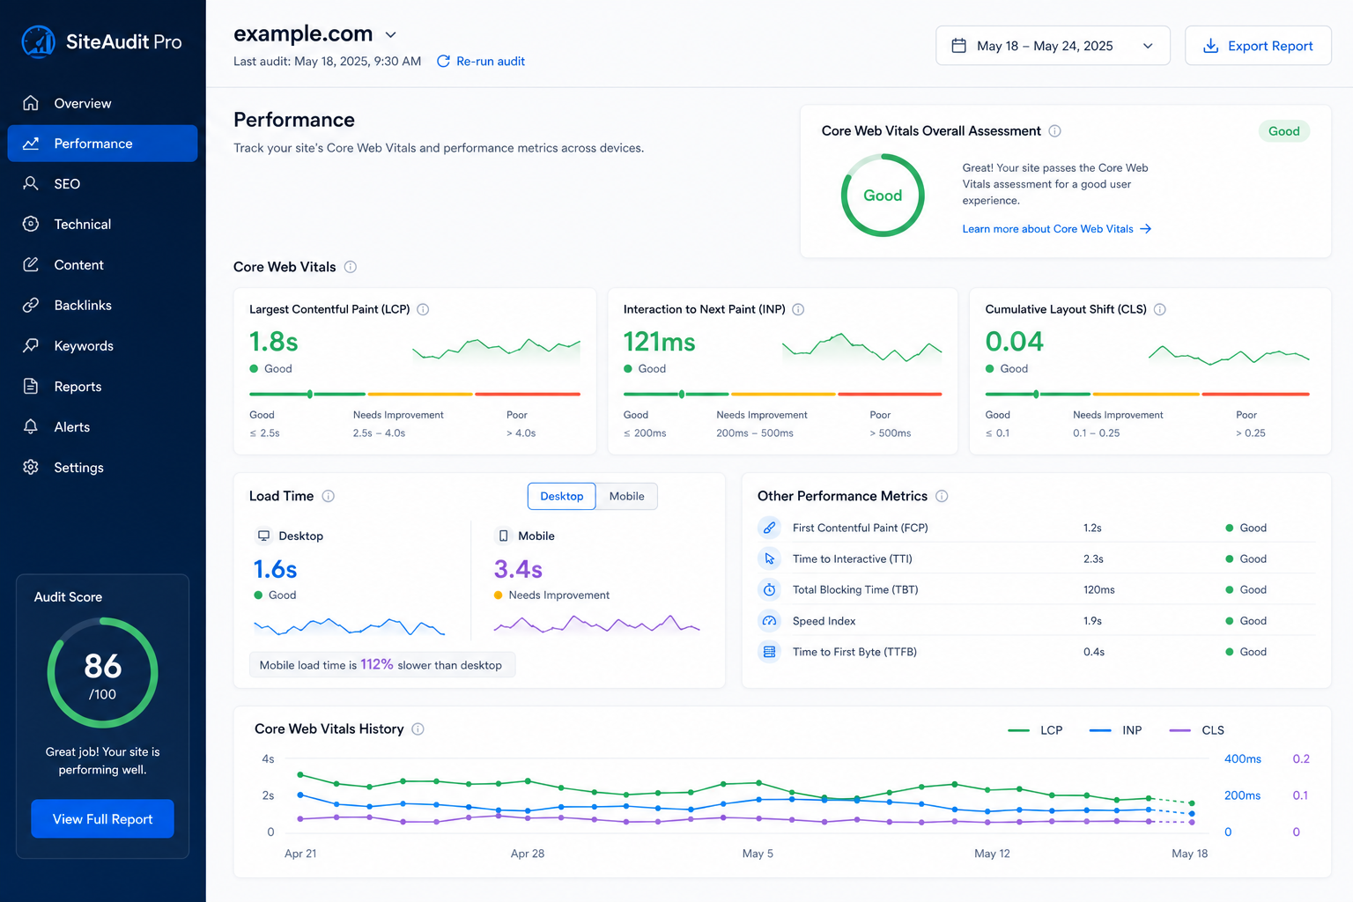Click the info icon beside Load Time
This screenshot has width=1353, height=902.
pos(329,496)
